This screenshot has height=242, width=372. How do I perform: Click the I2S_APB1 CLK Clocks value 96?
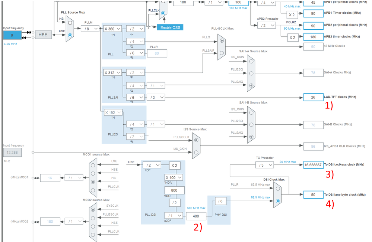[x=313, y=147]
